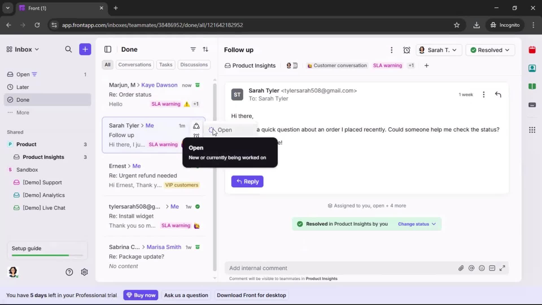The height and width of the screenshot is (305, 542).
Task: Insert an emoji into the comment
Action: [482, 268]
